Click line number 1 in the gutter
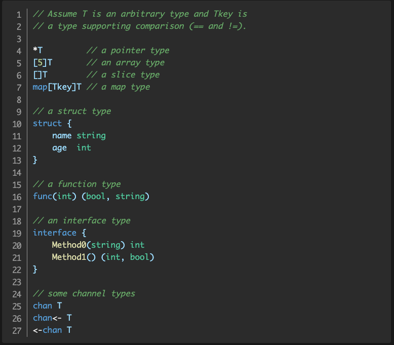This screenshot has width=394, height=345. (x=19, y=14)
